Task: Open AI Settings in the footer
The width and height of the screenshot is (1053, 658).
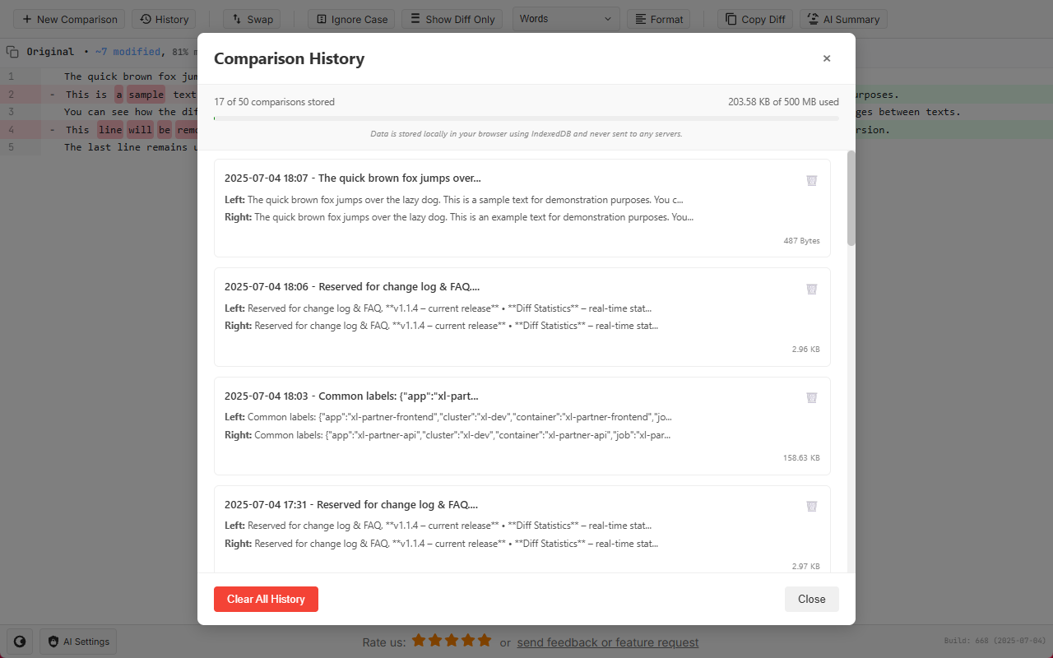Action: point(78,642)
